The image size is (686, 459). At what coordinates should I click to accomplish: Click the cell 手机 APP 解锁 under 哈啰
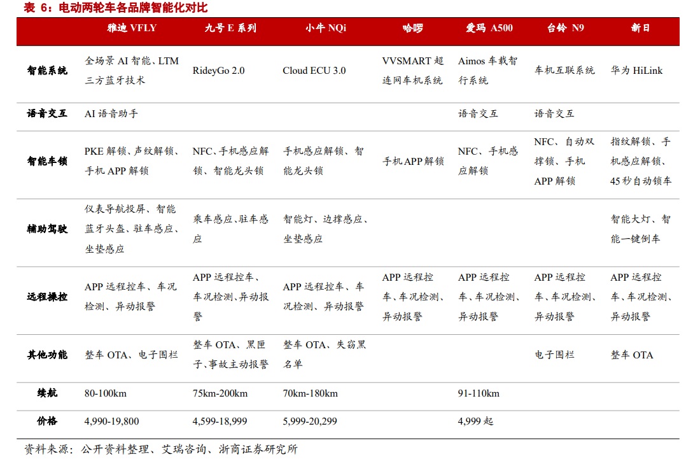413,161
